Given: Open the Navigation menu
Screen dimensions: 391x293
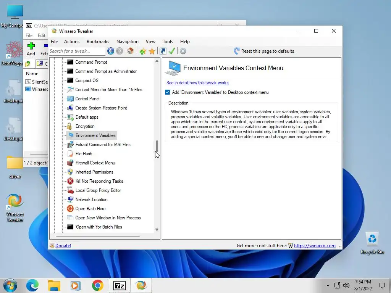Looking at the screenshot, I should point(128,42).
